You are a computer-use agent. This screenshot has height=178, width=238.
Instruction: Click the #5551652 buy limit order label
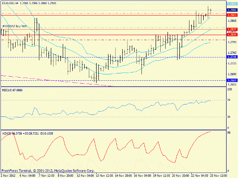(15, 26)
